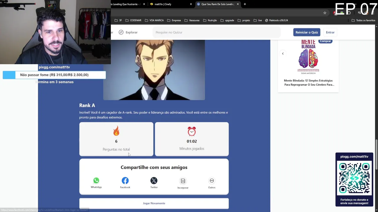The image size is (378, 212).
Task: Open the Nutrição bookmark folder
Action: 210,20
